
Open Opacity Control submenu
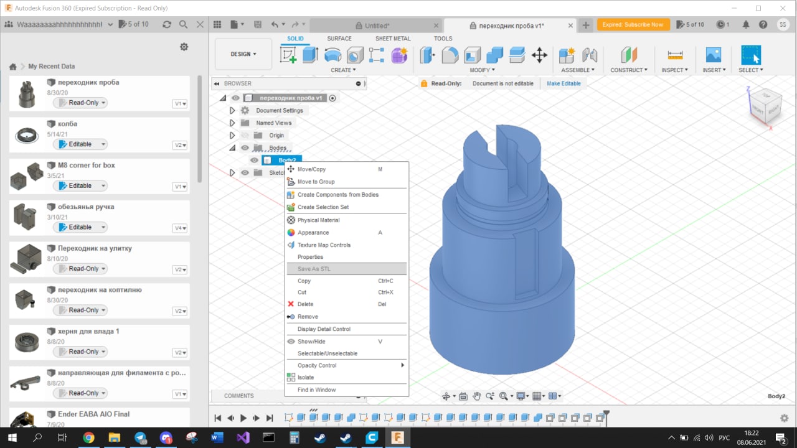[346, 365]
